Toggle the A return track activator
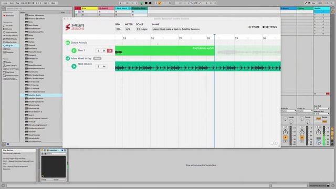This screenshot has height=189, width=336. tap(285, 138)
